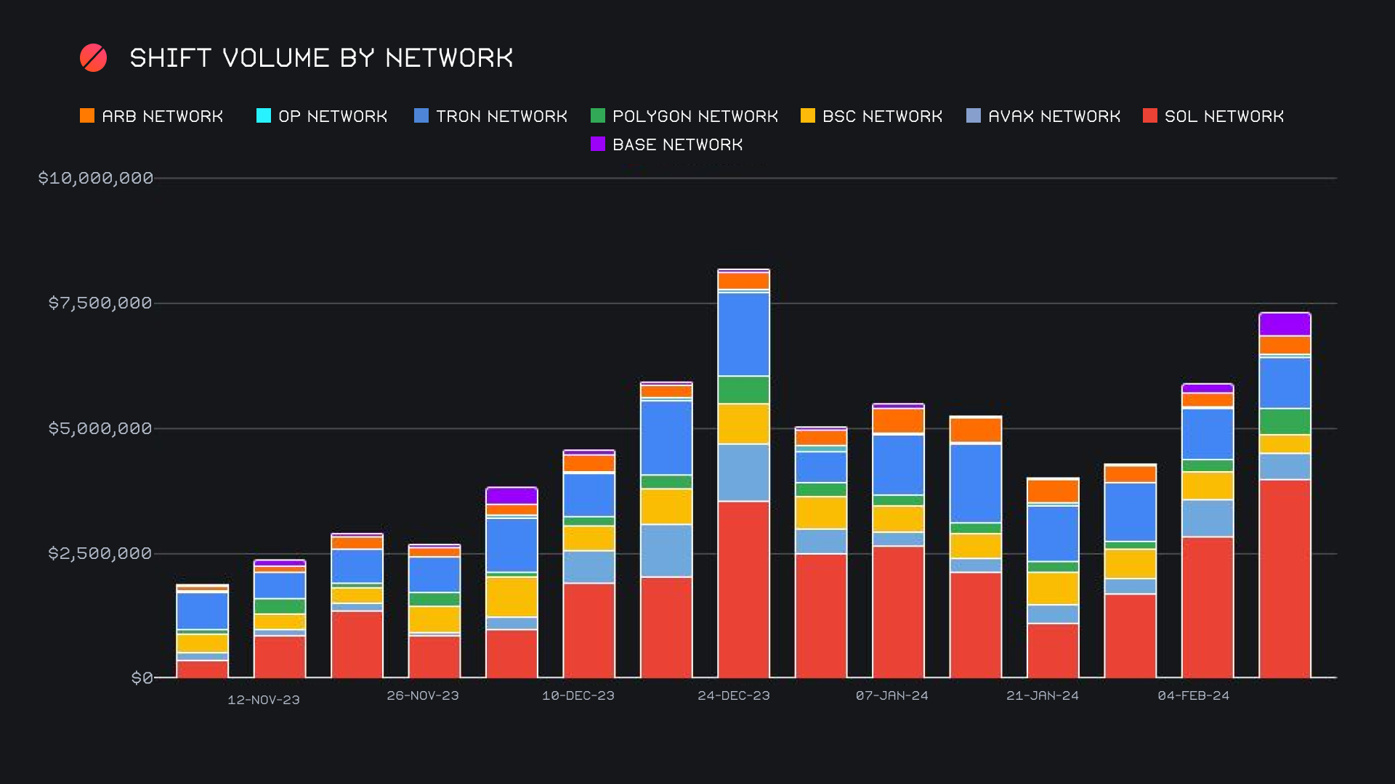The image size is (1395, 784).
Task: Click the first bar's blue TRON segment
Action: 202,611
